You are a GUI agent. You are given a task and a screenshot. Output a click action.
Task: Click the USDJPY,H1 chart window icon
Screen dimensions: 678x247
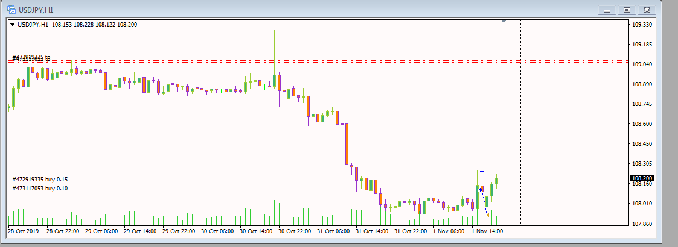tap(11, 10)
